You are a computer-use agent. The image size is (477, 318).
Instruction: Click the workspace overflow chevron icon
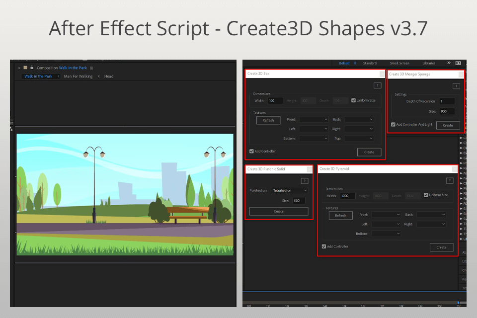449,63
